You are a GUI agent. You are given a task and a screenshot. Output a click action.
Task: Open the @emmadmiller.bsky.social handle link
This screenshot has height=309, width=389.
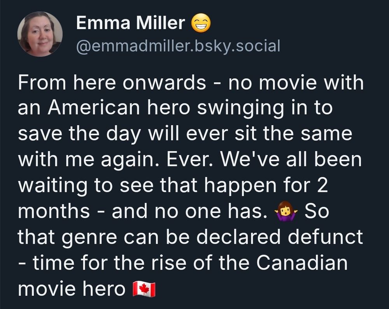(x=179, y=46)
